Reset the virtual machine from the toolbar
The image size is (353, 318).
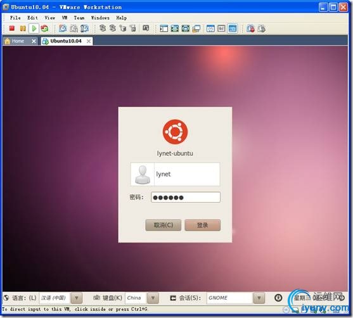click(44, 29)
